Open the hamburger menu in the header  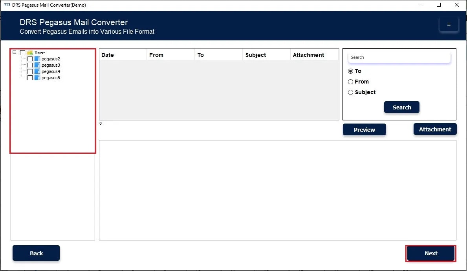[x=449, y=24]
